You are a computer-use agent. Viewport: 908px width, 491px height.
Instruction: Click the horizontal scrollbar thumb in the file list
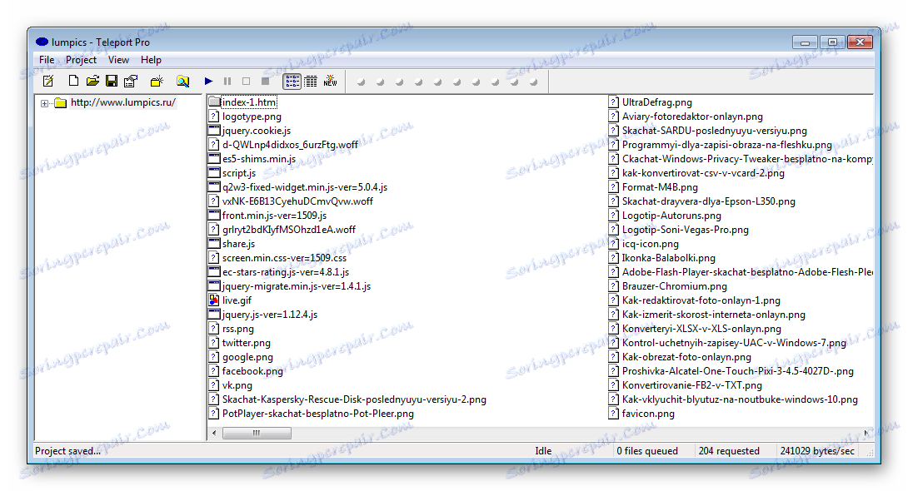point(257,434)
